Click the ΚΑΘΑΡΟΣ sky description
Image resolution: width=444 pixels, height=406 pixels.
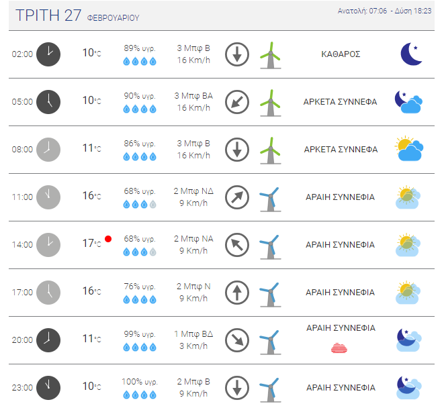point(341,54)
